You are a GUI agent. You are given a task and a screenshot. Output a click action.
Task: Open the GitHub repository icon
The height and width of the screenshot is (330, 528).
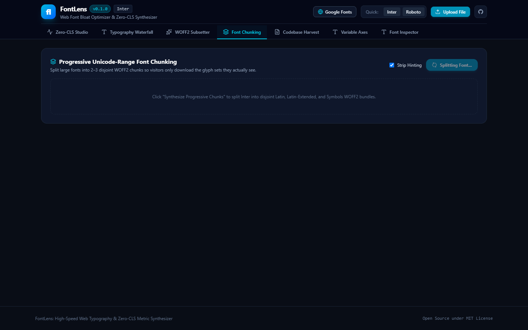[481, 12]
